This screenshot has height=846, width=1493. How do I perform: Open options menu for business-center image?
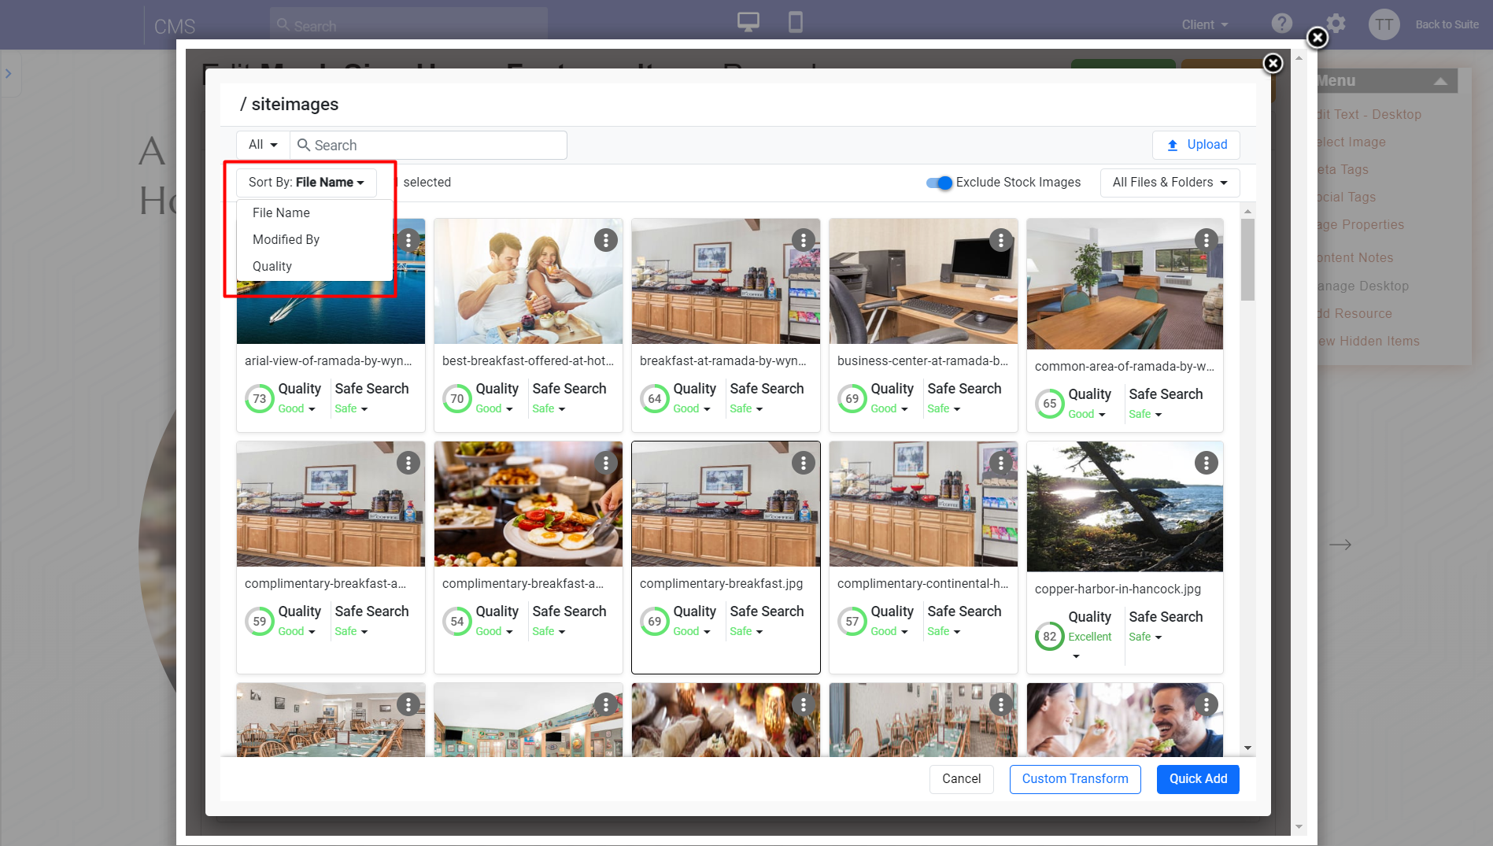coord(1001,240)
